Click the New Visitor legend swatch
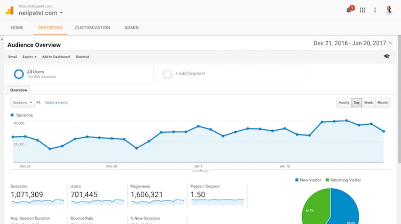 [x=297, y=180]
